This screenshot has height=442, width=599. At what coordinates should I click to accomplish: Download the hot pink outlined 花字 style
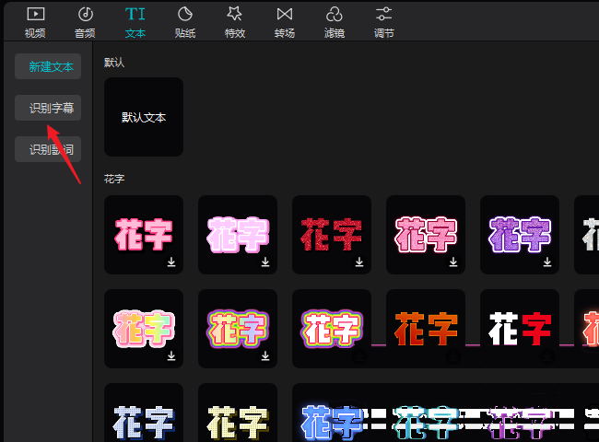coord(171,262)
